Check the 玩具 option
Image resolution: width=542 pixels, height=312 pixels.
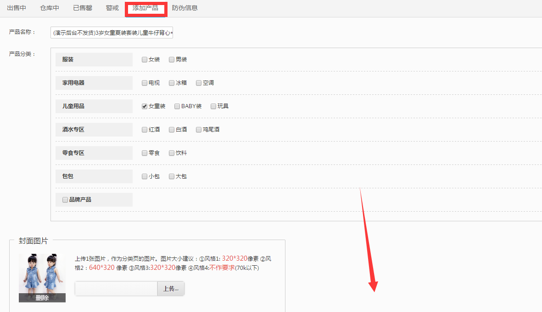[213, 106]
